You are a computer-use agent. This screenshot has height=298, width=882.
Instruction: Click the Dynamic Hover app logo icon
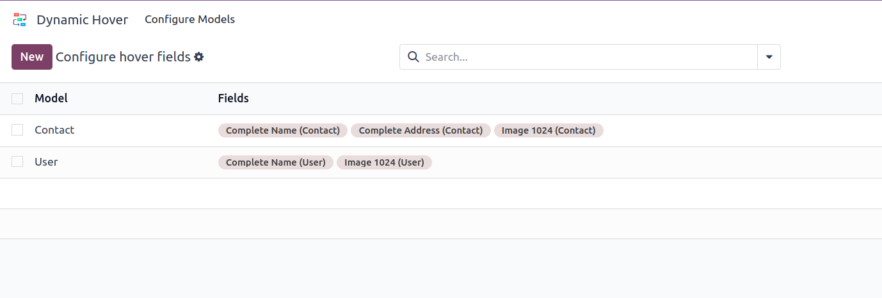tap(20, 20)
